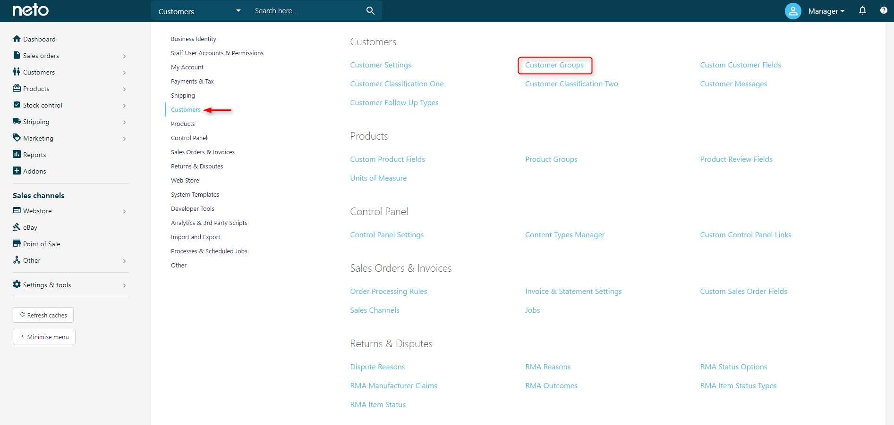This screenshot has height=425, width=894.
Task: Expand Settings & tools submenu chevron
Action: tap(124, 285)
